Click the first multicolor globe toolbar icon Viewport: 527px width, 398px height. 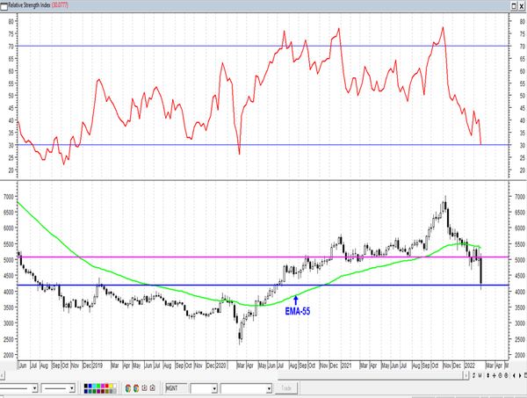[128, 388]
